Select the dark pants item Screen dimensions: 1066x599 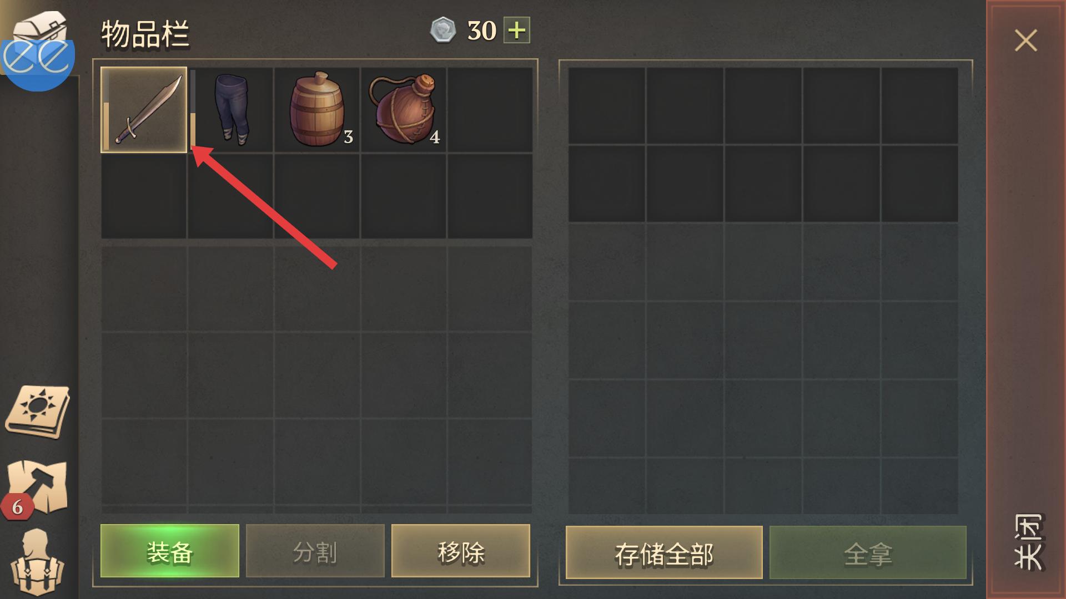[x=231, y=110]
